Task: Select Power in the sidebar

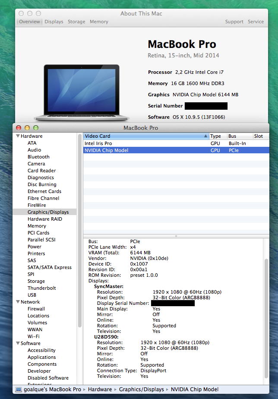Action: (35, 247)
